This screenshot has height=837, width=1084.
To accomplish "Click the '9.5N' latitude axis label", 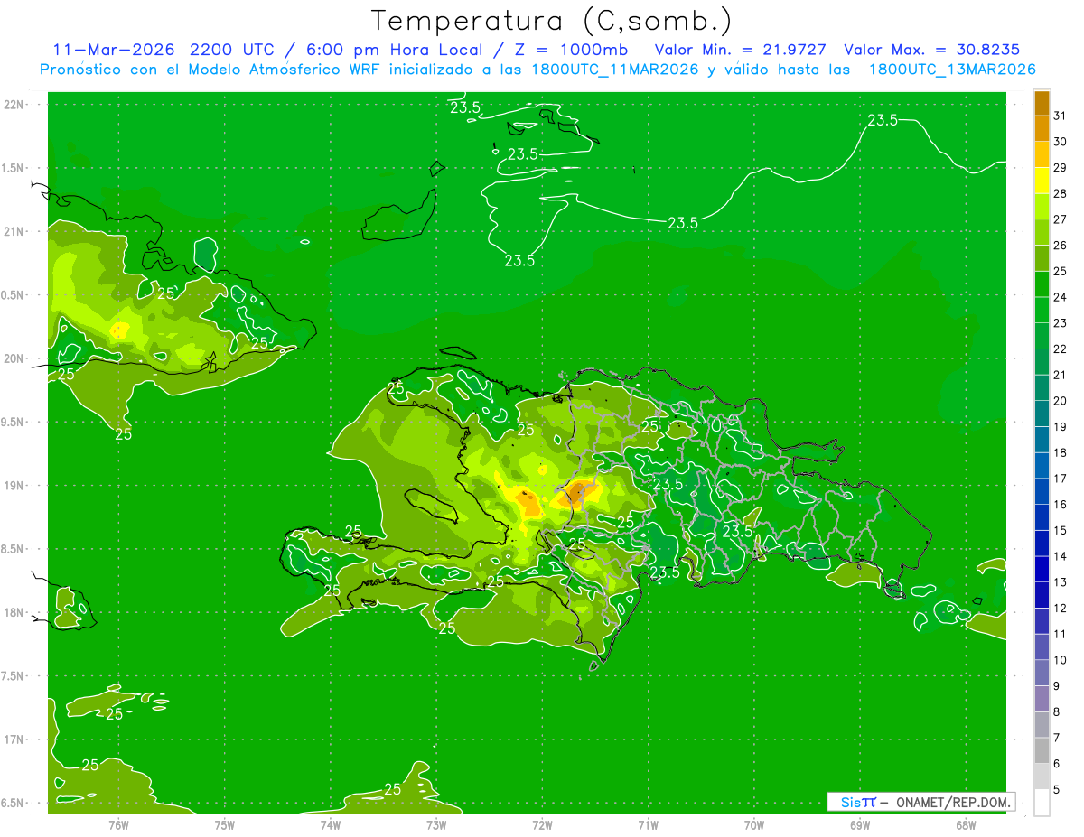I will click(14, 422).
